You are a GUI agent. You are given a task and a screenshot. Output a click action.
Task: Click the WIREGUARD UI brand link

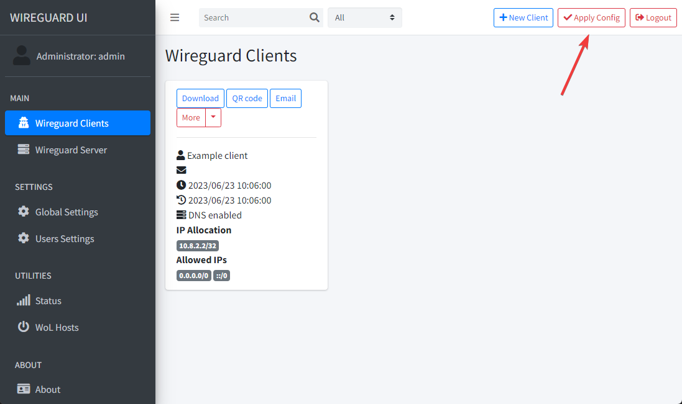click(48, 17)
